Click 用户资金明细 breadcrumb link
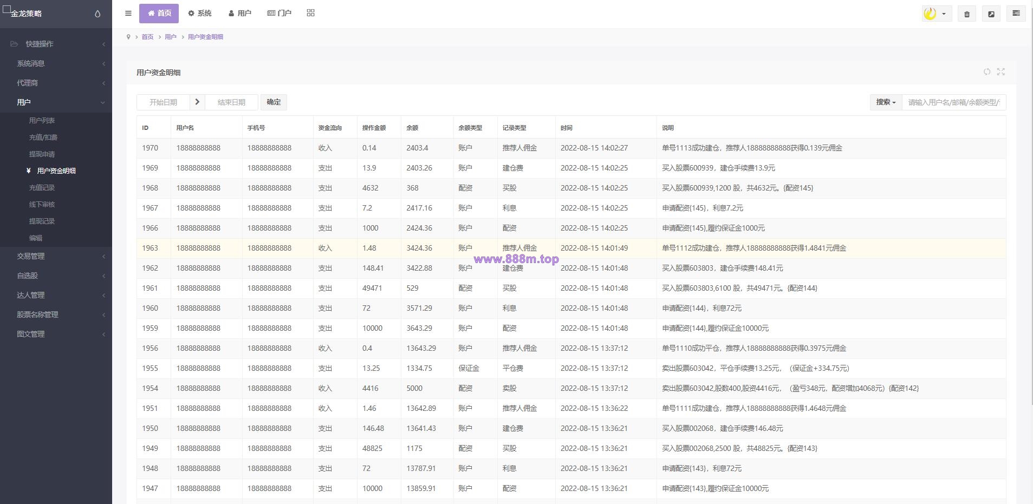The width and height of the screenshot is (1033, 504). (205, 37)
